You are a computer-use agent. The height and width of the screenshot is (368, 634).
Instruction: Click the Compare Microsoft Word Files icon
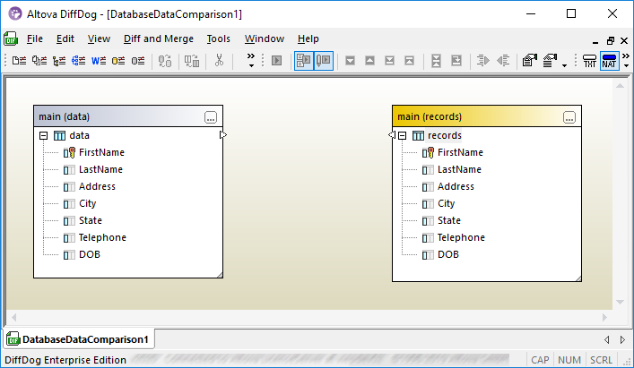point(98,61)
